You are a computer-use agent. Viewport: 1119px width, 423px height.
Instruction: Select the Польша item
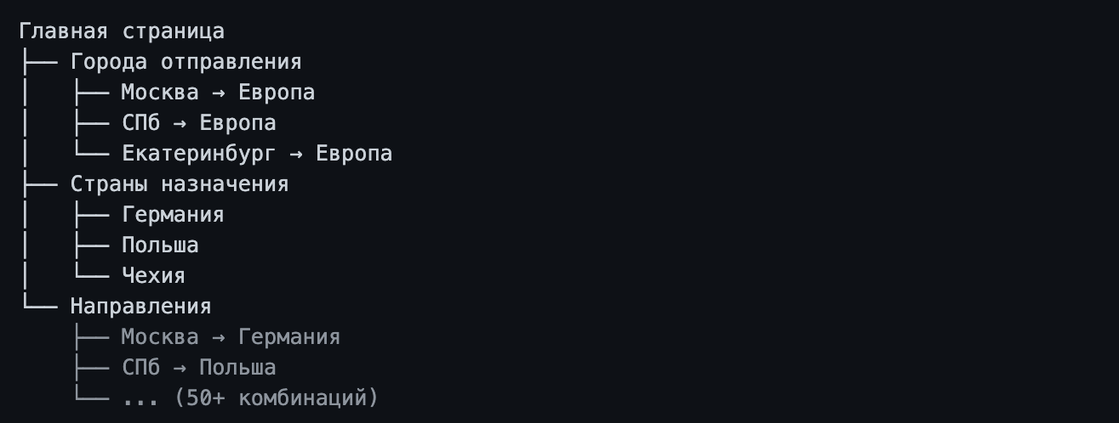tap(160, 245)
